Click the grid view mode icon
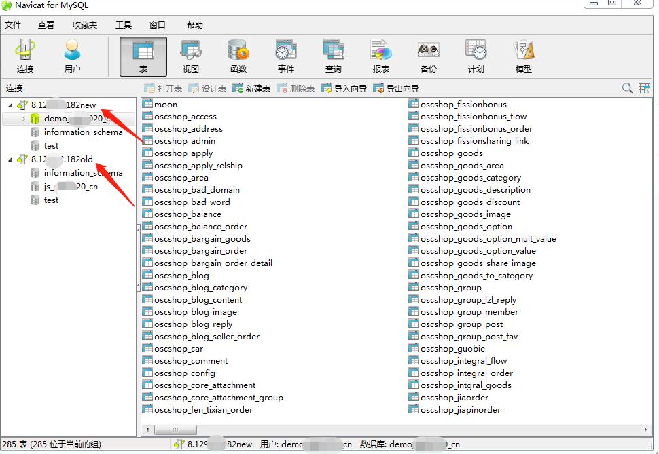Image resolution: width=659 pixels, height=454 pixels. click(x=644, y=88)
